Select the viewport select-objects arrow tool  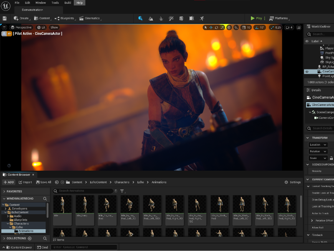[x=205, y=28]
